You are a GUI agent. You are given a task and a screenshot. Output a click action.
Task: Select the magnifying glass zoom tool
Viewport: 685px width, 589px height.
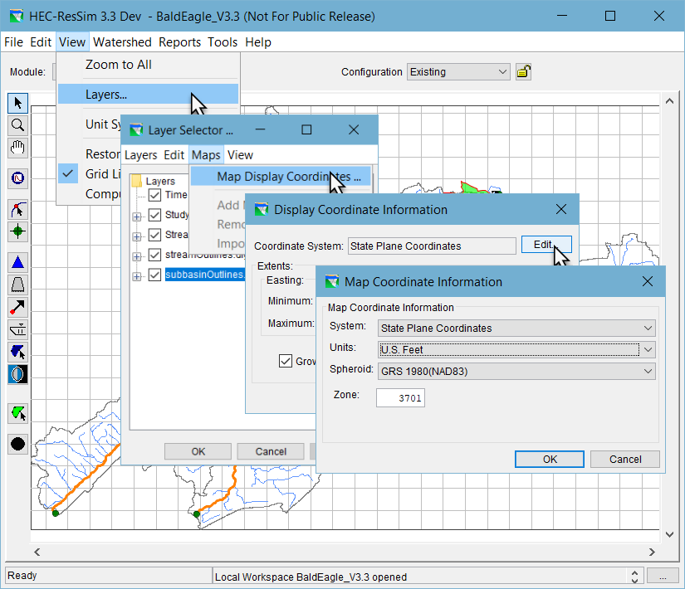coord(18,125)
